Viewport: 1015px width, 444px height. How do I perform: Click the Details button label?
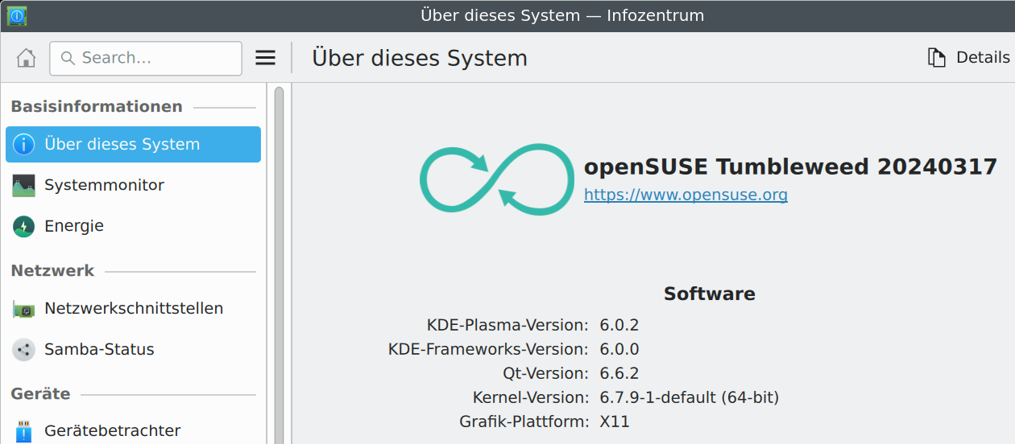pyautogui.click(x=982, y=58)
